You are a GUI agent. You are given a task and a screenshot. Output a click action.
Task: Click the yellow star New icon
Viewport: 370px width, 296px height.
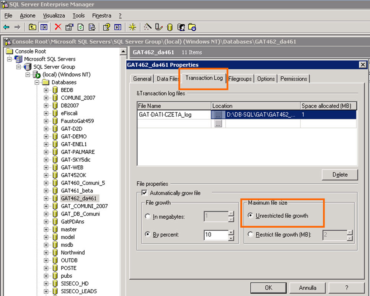(x=132, y=27)
